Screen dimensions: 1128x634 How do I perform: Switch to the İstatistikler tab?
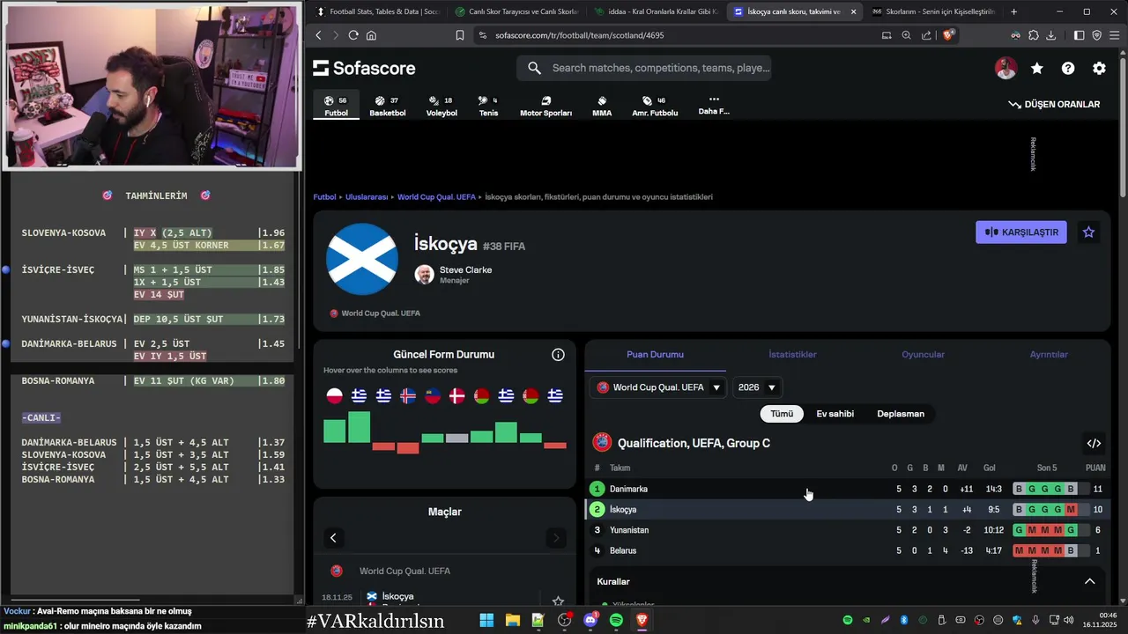(792, 354)
